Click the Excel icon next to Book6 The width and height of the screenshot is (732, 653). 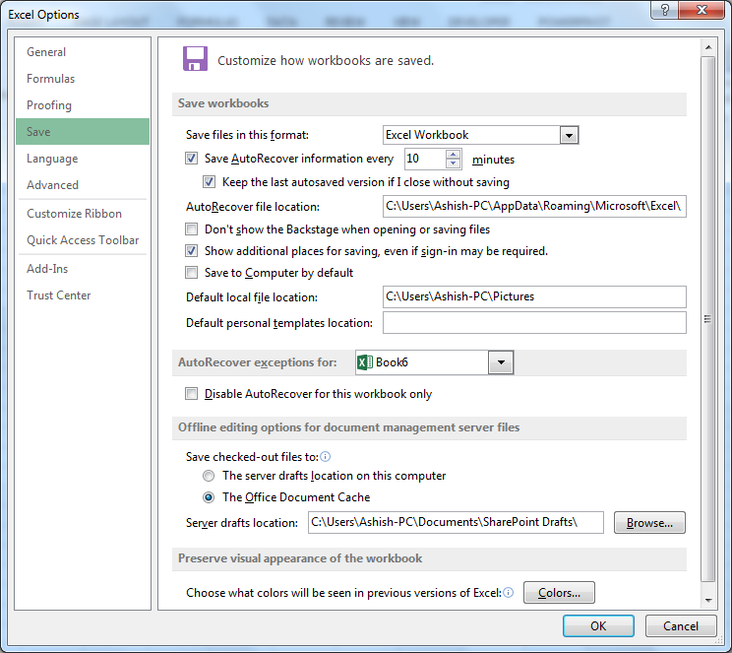pyautogui.click(x=365, y=362)
